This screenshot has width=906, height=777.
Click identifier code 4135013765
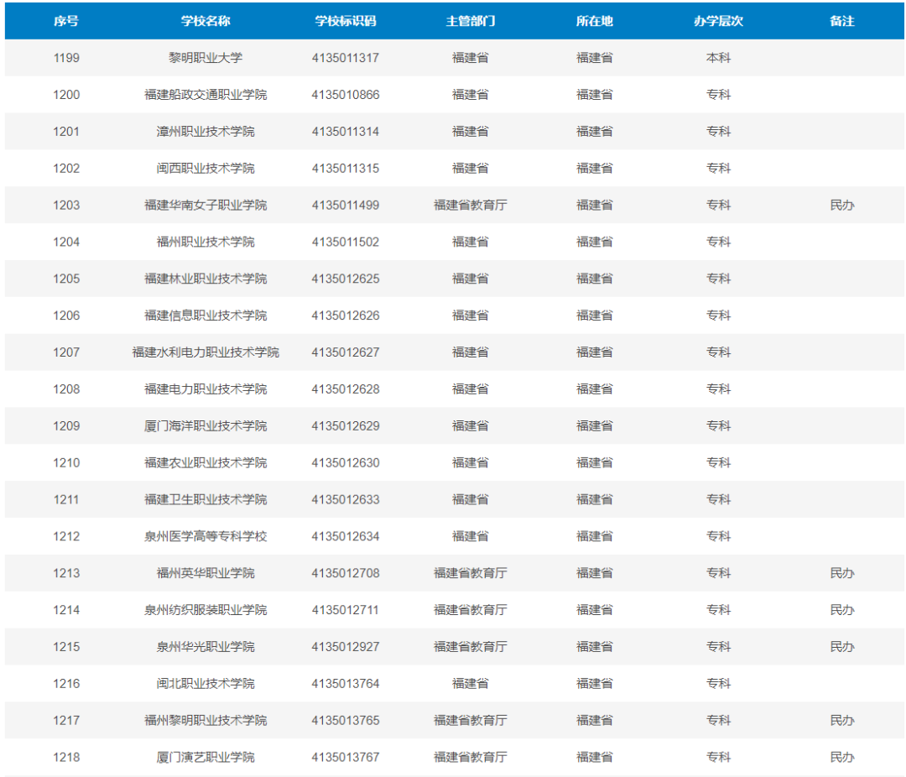pos(345,720)
